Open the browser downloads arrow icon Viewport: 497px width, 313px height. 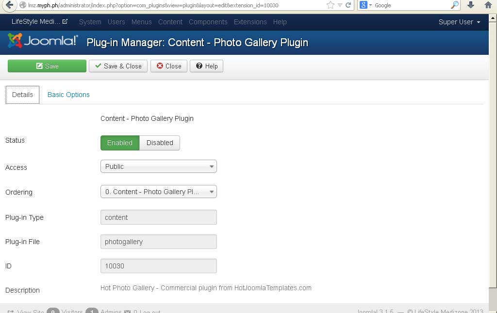pos(471,5)
